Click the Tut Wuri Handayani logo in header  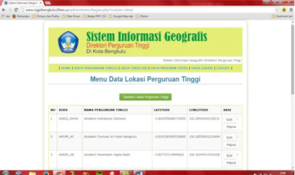[x=68, y=42]
